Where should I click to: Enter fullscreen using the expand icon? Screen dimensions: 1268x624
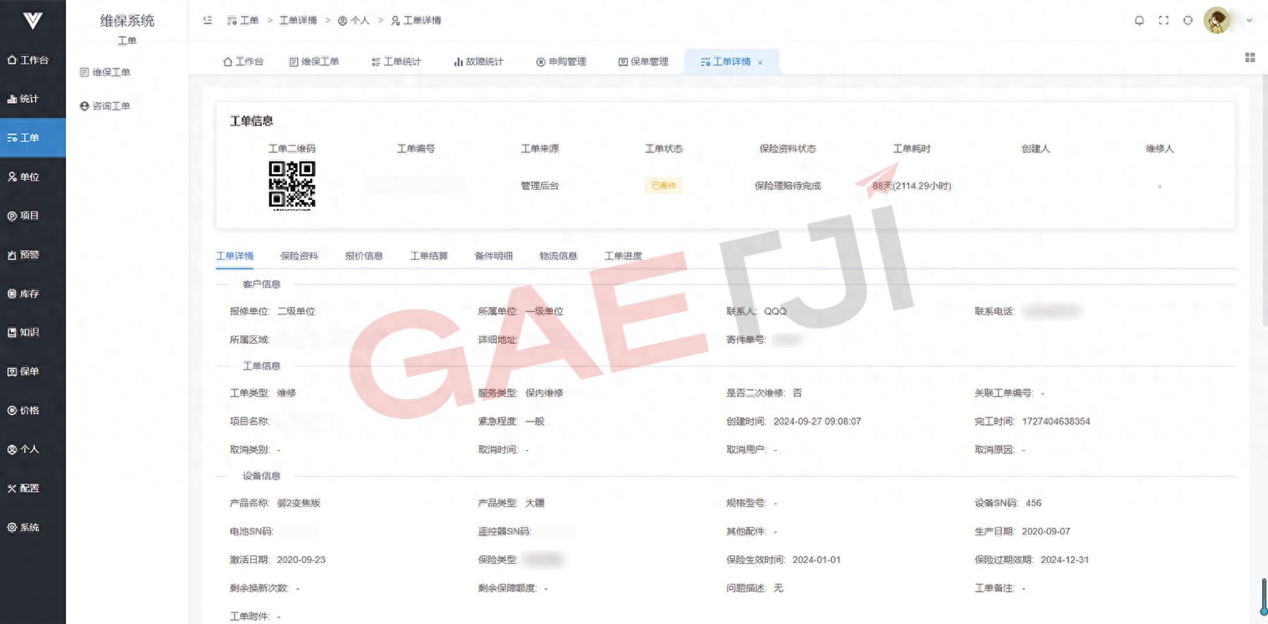tap(1163, 21)
